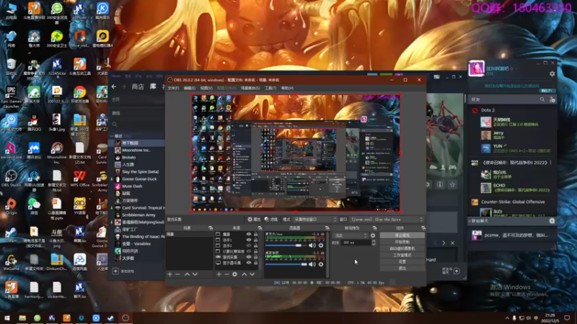
Task: Increase the 300 ms transition duration stepper
Action: (x=374, y=241)
